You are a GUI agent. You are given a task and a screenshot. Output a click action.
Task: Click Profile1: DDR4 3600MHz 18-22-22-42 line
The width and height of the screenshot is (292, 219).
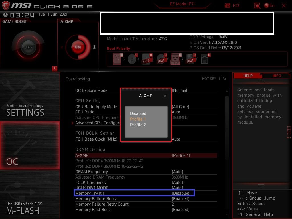click(109, 161)
